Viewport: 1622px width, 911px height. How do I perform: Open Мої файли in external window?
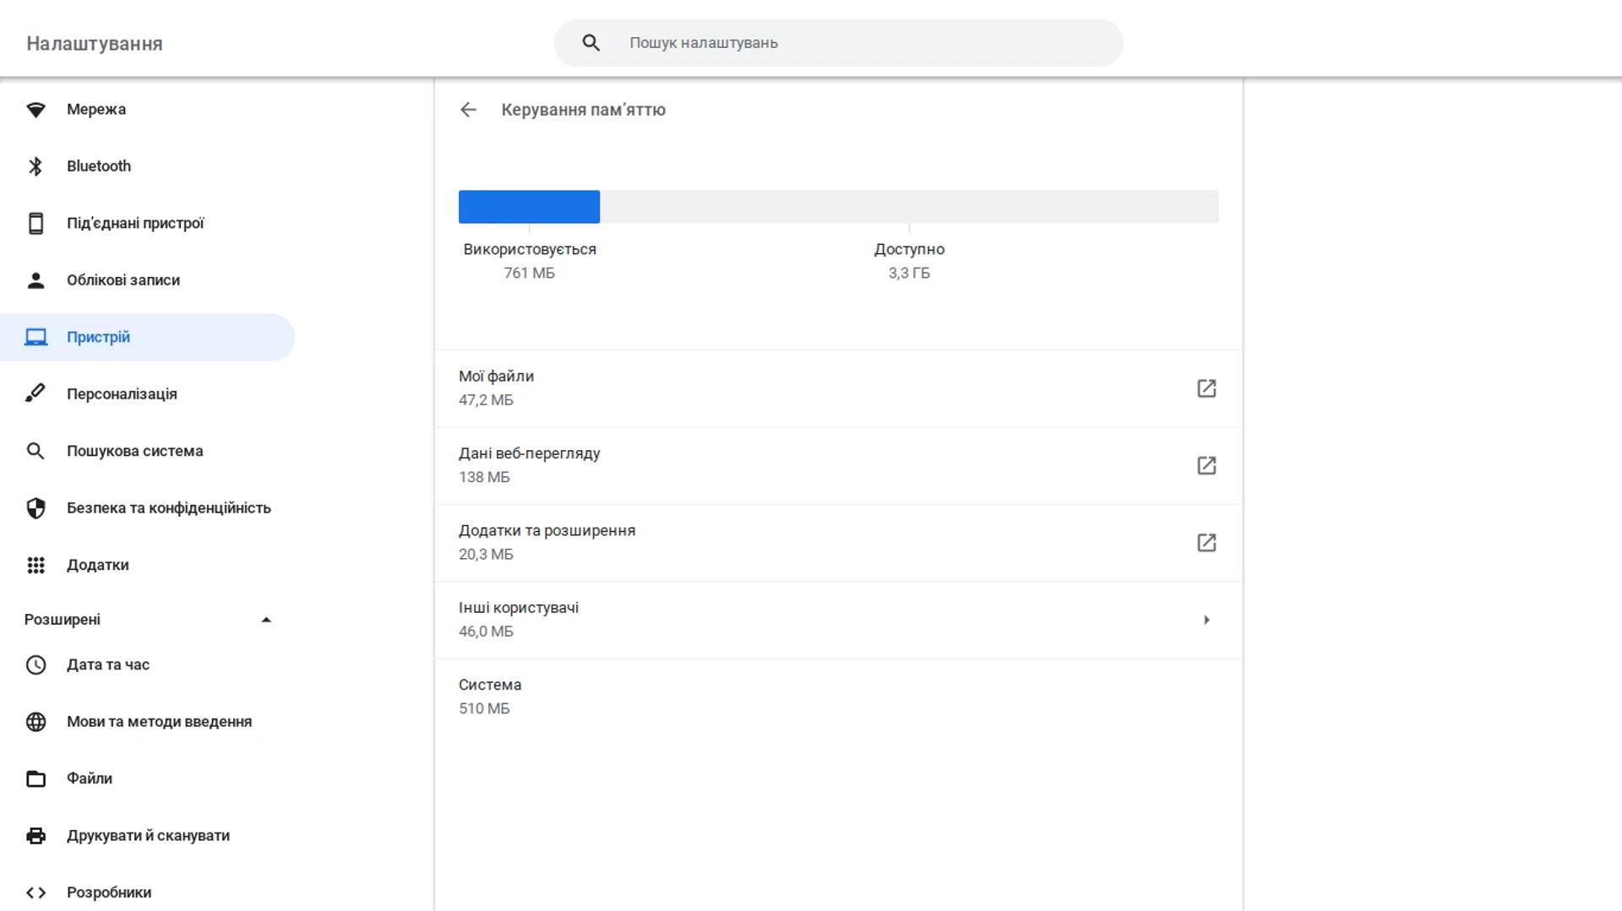tap(1206, 388)
